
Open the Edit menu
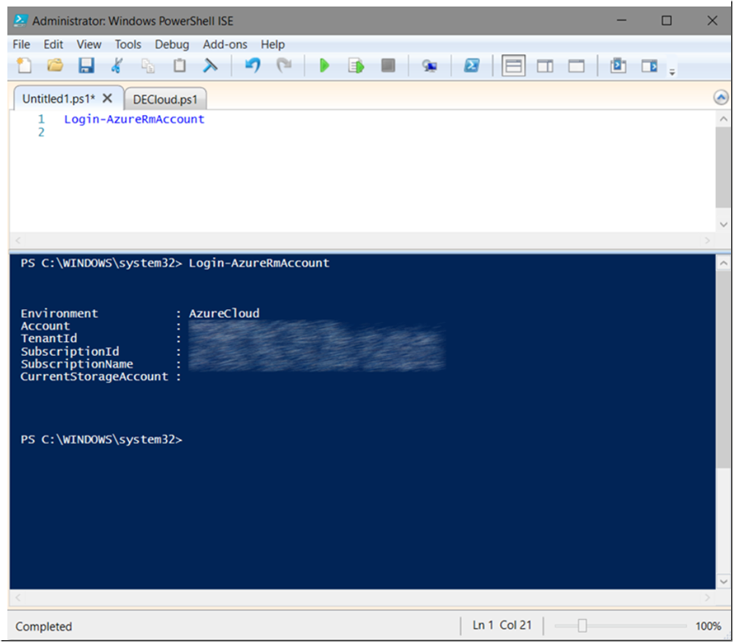[53, 44]
